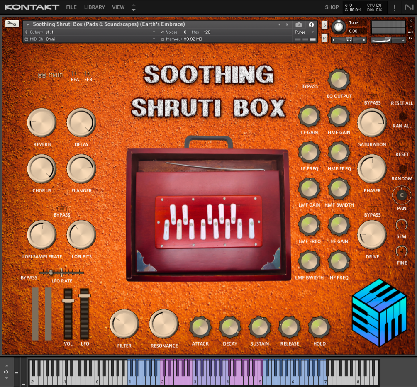Image resolution: width=417 pixels, height=387 pixels.
Task: Click the EQ Output knob
Action: (339, 80)
